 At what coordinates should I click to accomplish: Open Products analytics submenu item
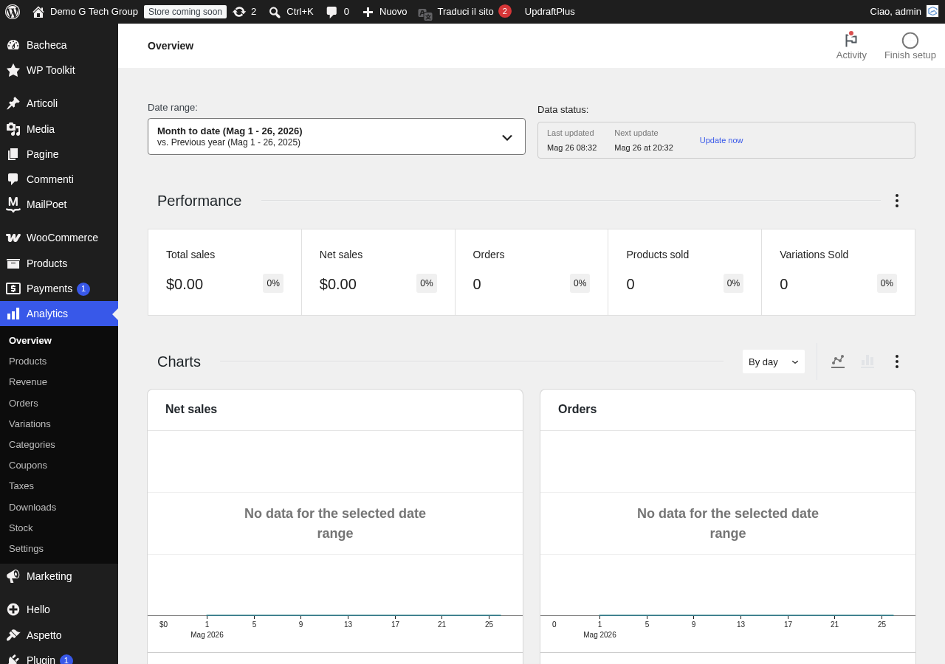(28, 362)
